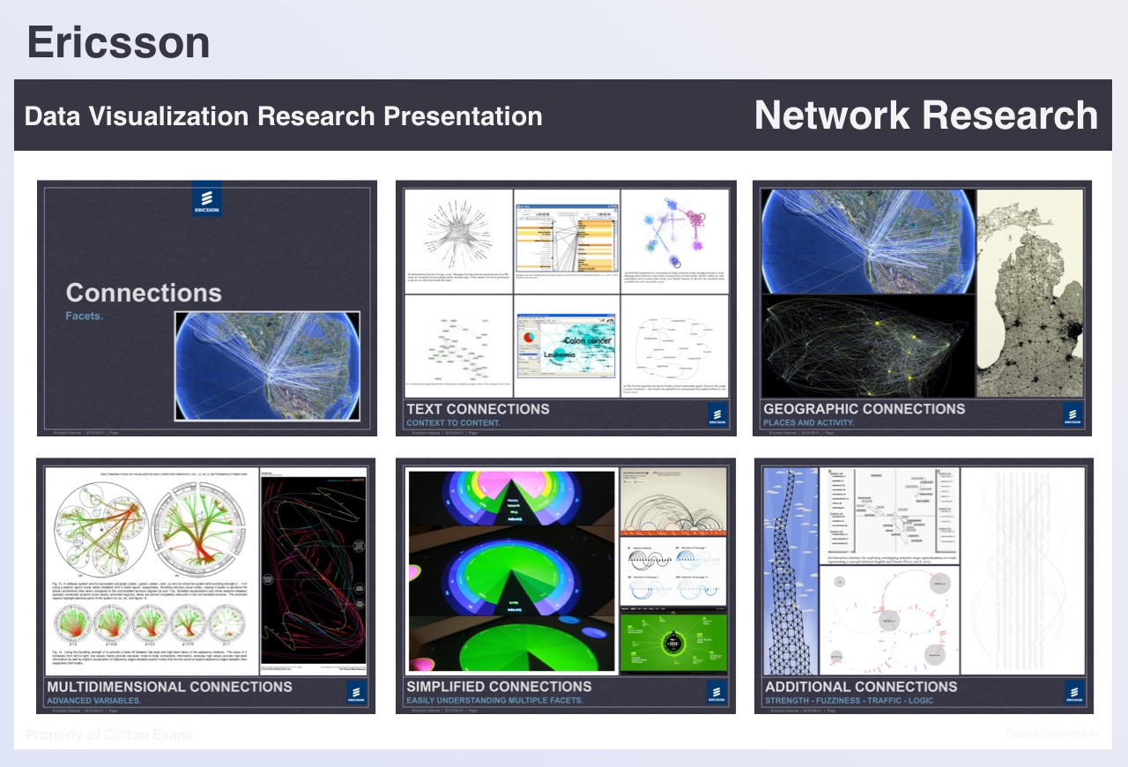The width and height of the screenshot is (1128, 767).
Task: Click the large 'Ericsson' page title
Action: pyautogui.click(x=118, y=42)
